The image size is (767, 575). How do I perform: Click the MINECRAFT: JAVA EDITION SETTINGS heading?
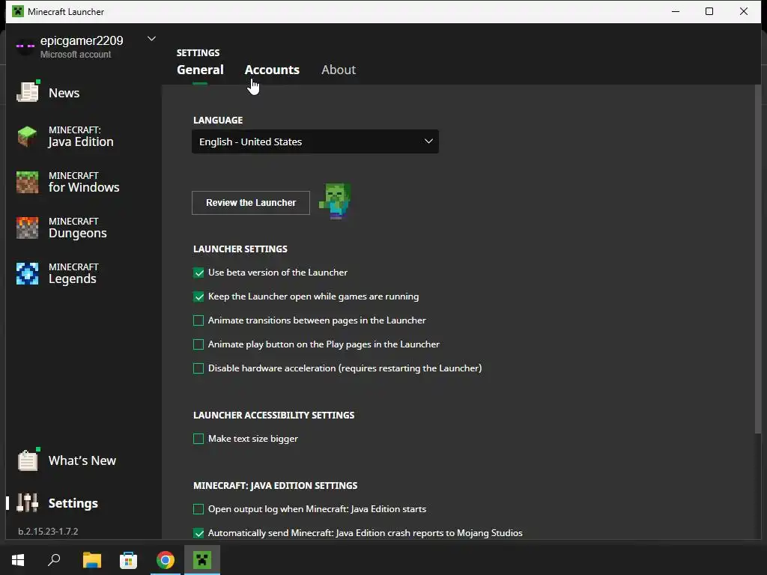click(276, 485)
